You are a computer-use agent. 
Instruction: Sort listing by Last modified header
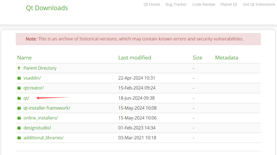[135, 58]
